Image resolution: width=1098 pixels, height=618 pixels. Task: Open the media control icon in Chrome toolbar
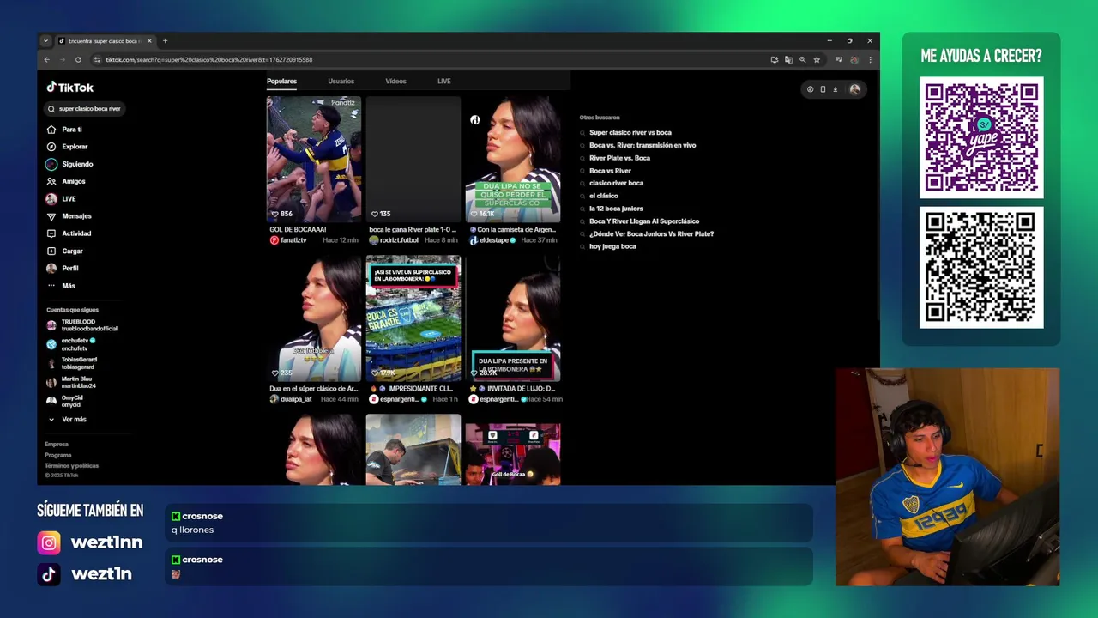click(838, 59)
